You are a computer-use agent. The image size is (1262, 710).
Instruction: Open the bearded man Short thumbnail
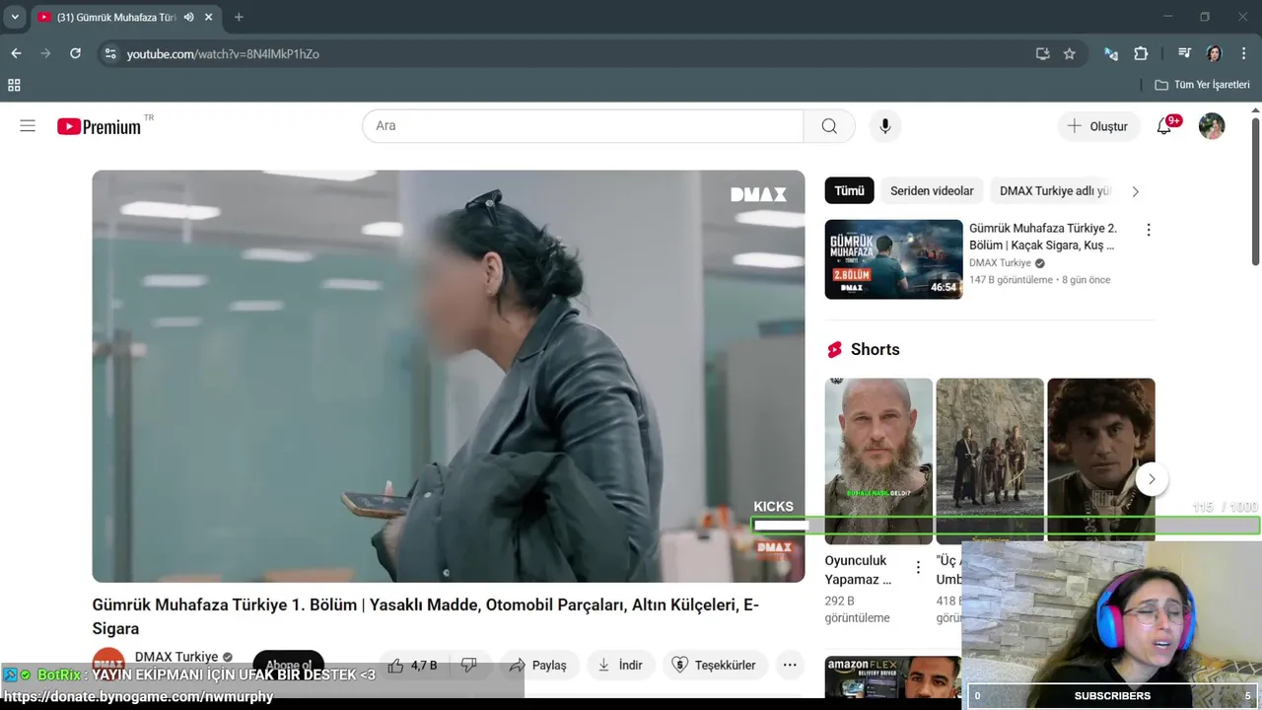tap(878, 461)
